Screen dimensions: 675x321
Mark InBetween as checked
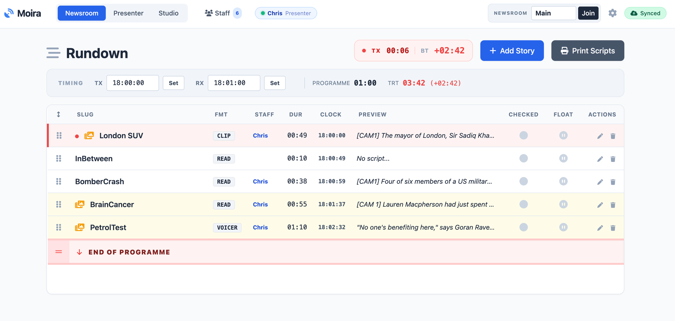[x=523, y=158]
